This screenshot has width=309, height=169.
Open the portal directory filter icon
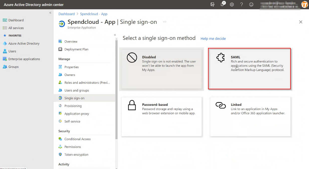213,5
